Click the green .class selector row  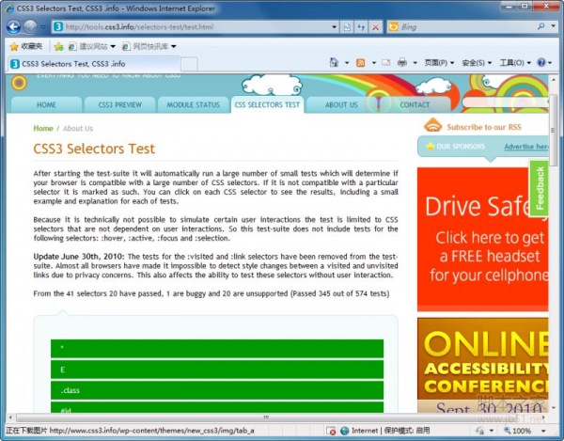tap(217, 390)
